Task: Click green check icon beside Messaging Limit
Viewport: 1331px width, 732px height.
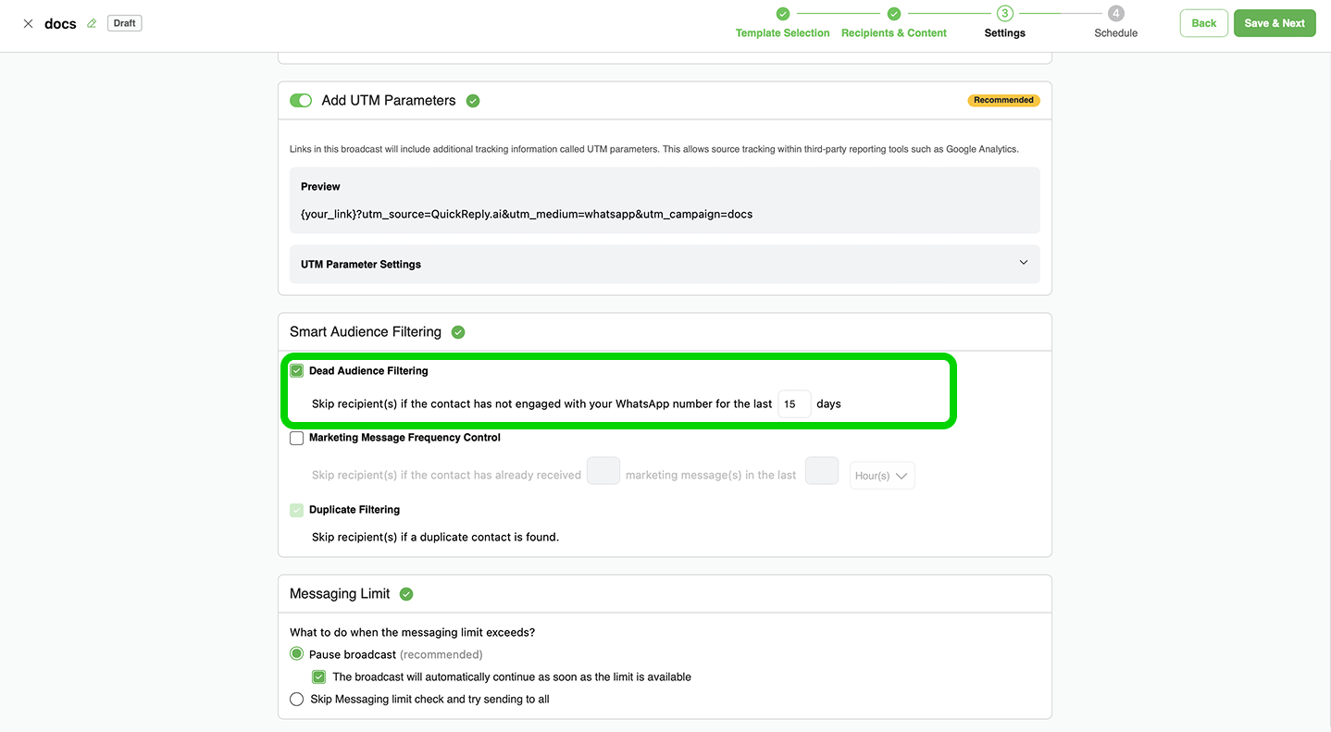Action: 406,594
